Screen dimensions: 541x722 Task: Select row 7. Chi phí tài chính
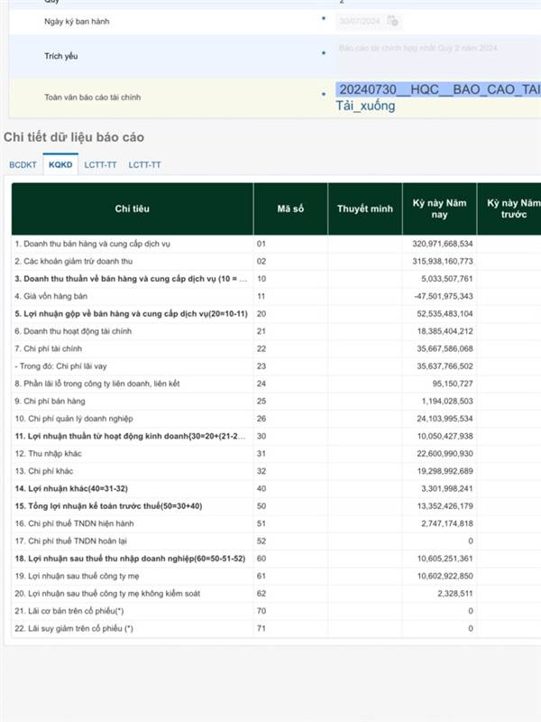[276, 348]
